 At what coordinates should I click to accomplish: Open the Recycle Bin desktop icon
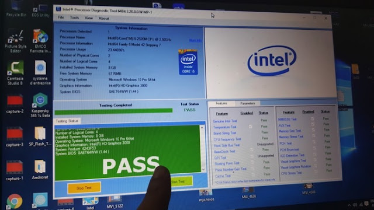tap(16, 9)
